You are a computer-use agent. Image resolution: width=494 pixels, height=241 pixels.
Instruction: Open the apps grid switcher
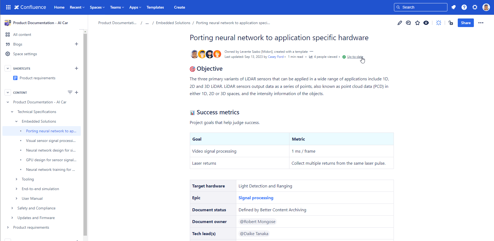8,7
